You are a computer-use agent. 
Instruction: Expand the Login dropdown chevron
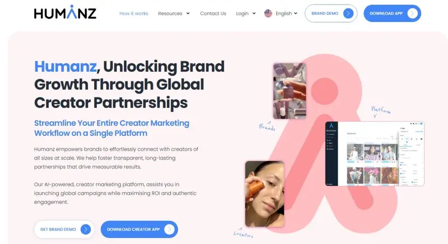click(x=254, y=13)
